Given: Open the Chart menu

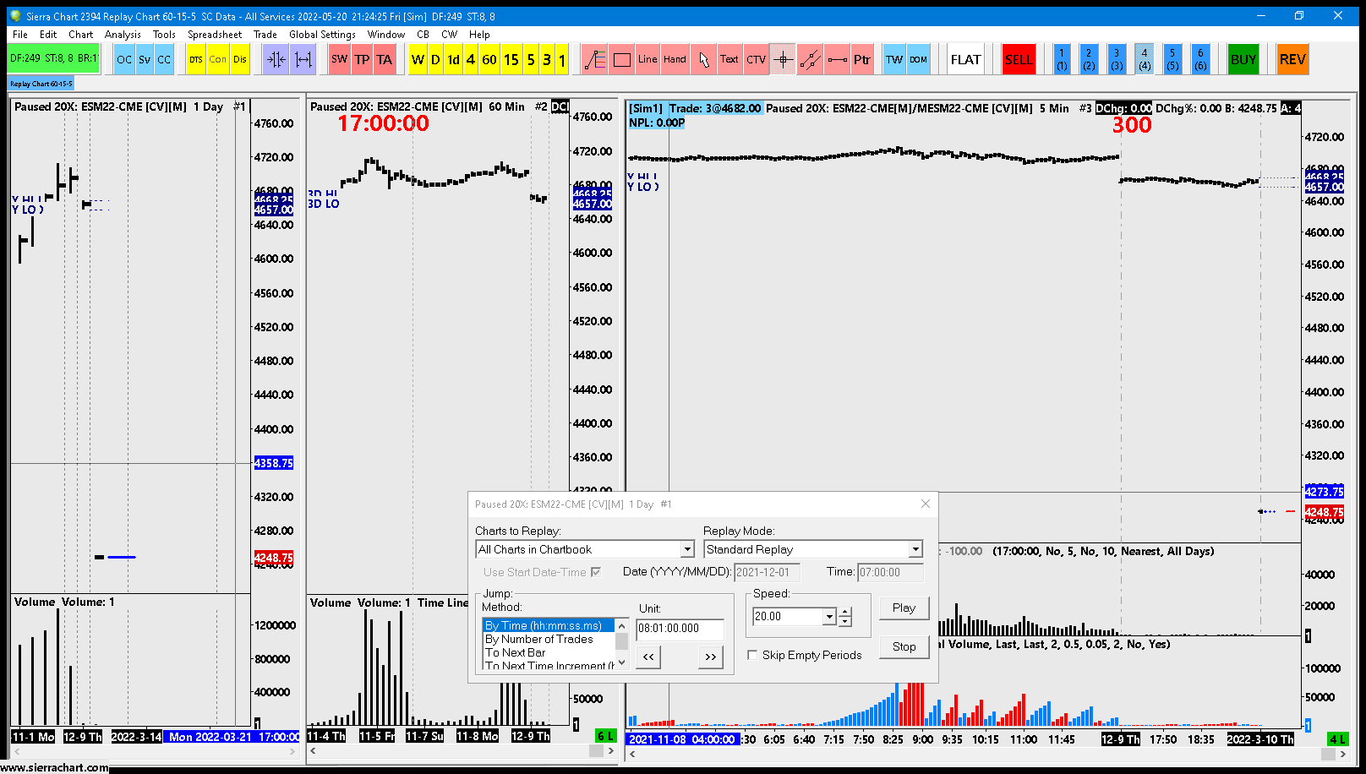Looking at the screenshot, I should tap(81, 35).
